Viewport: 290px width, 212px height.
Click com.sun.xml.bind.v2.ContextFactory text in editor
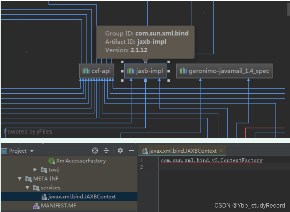click(x=212, y=160)
